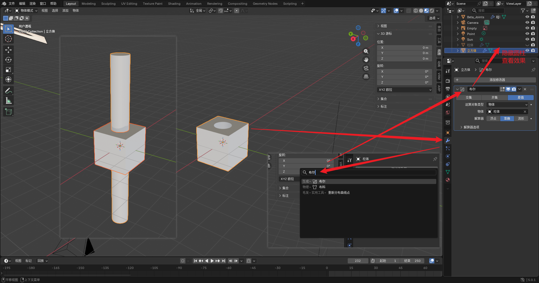Expand the 视图 sidebar panel

405,26
